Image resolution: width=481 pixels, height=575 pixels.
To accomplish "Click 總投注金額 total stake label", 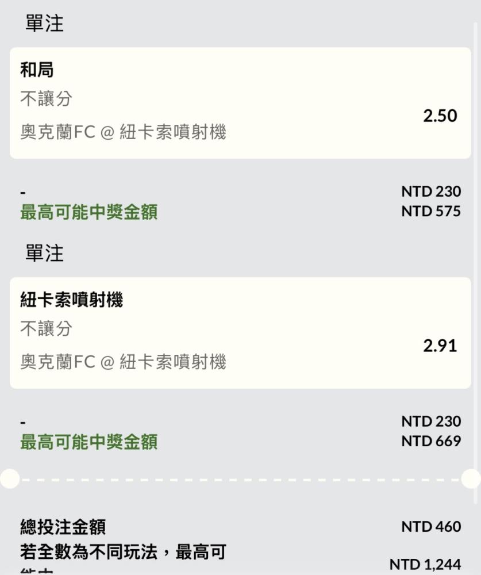I will coord(63,527).
